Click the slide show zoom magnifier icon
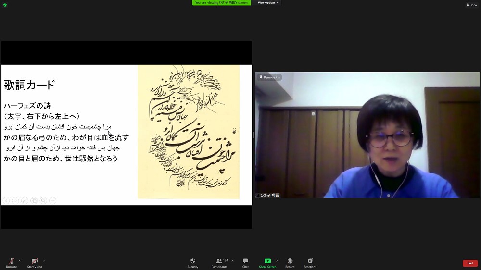The width and height of the screenshot is (481, 270). (x=43, y=200)
